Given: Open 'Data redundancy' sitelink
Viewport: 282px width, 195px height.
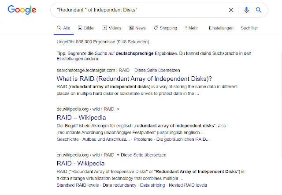Looking at the screenshot, I should point(119,185).
